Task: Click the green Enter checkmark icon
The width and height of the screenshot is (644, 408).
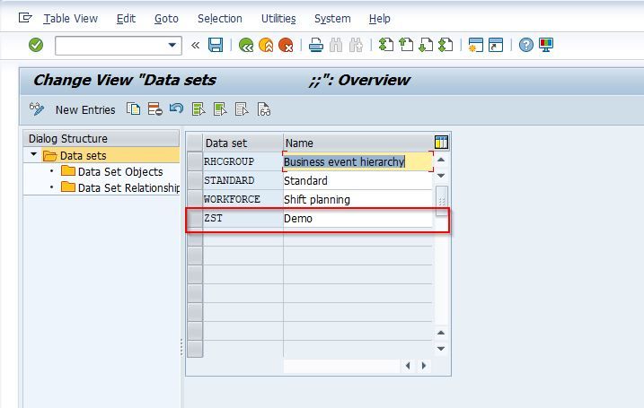Action: click(x=36, y=45)
